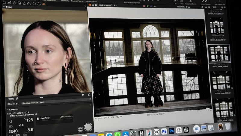Screen dimensions: 241x136
Task: Click Сбросить in the top toolbar
Action: tap(65, 1)
